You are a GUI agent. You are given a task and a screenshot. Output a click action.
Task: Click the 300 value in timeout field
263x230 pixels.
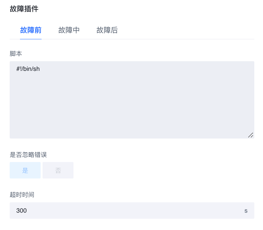[22, 211]
